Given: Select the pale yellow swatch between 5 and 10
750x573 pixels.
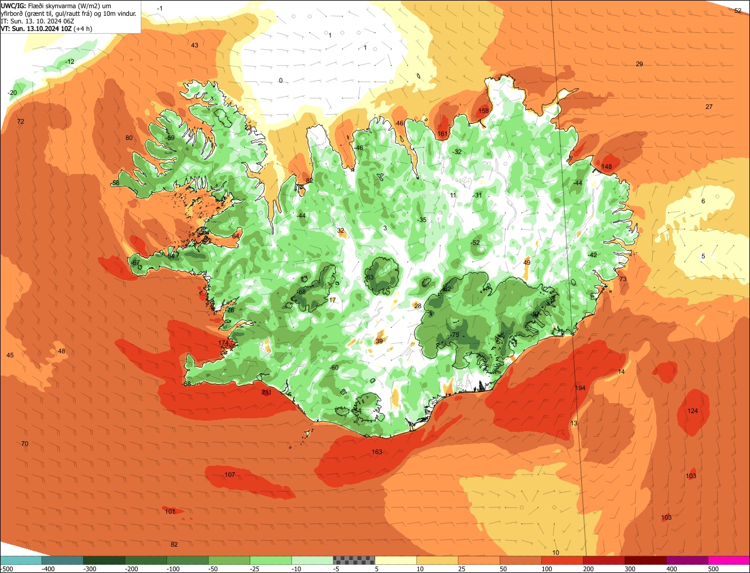Looking at the screenshot, I should point(396,560).
